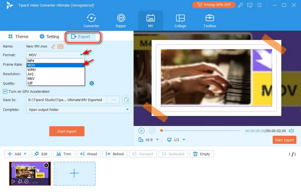
Task: Open clip duration clock icon
Action: tap(26, 181)
